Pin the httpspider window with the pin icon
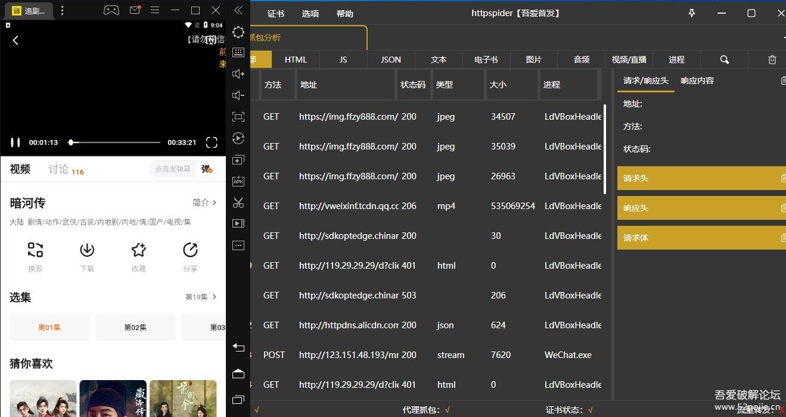 [x=691, y=13]
